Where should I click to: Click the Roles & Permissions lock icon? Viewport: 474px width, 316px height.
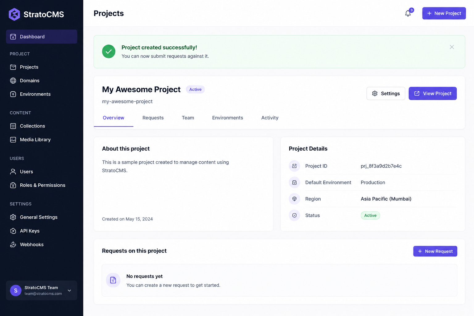click(13, 185)
